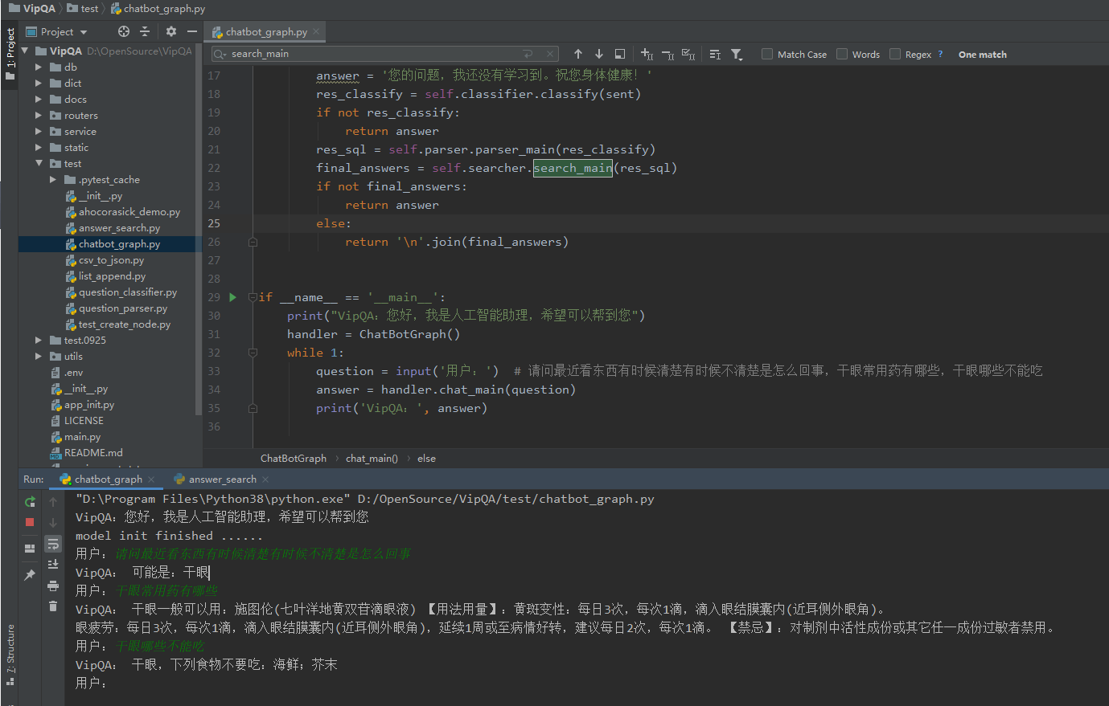Hide the Project panel with the minus icon

[x=192, y=31]
